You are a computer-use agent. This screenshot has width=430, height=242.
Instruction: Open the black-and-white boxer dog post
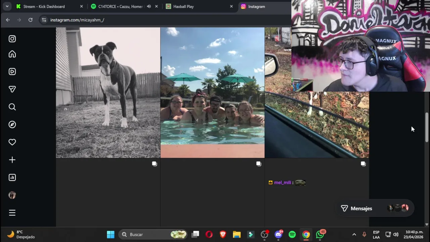pos(108,92)
